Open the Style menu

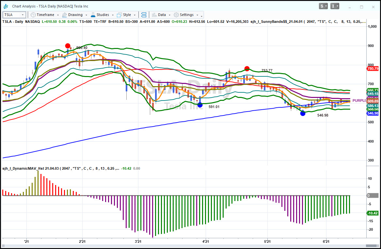[127, 15]
